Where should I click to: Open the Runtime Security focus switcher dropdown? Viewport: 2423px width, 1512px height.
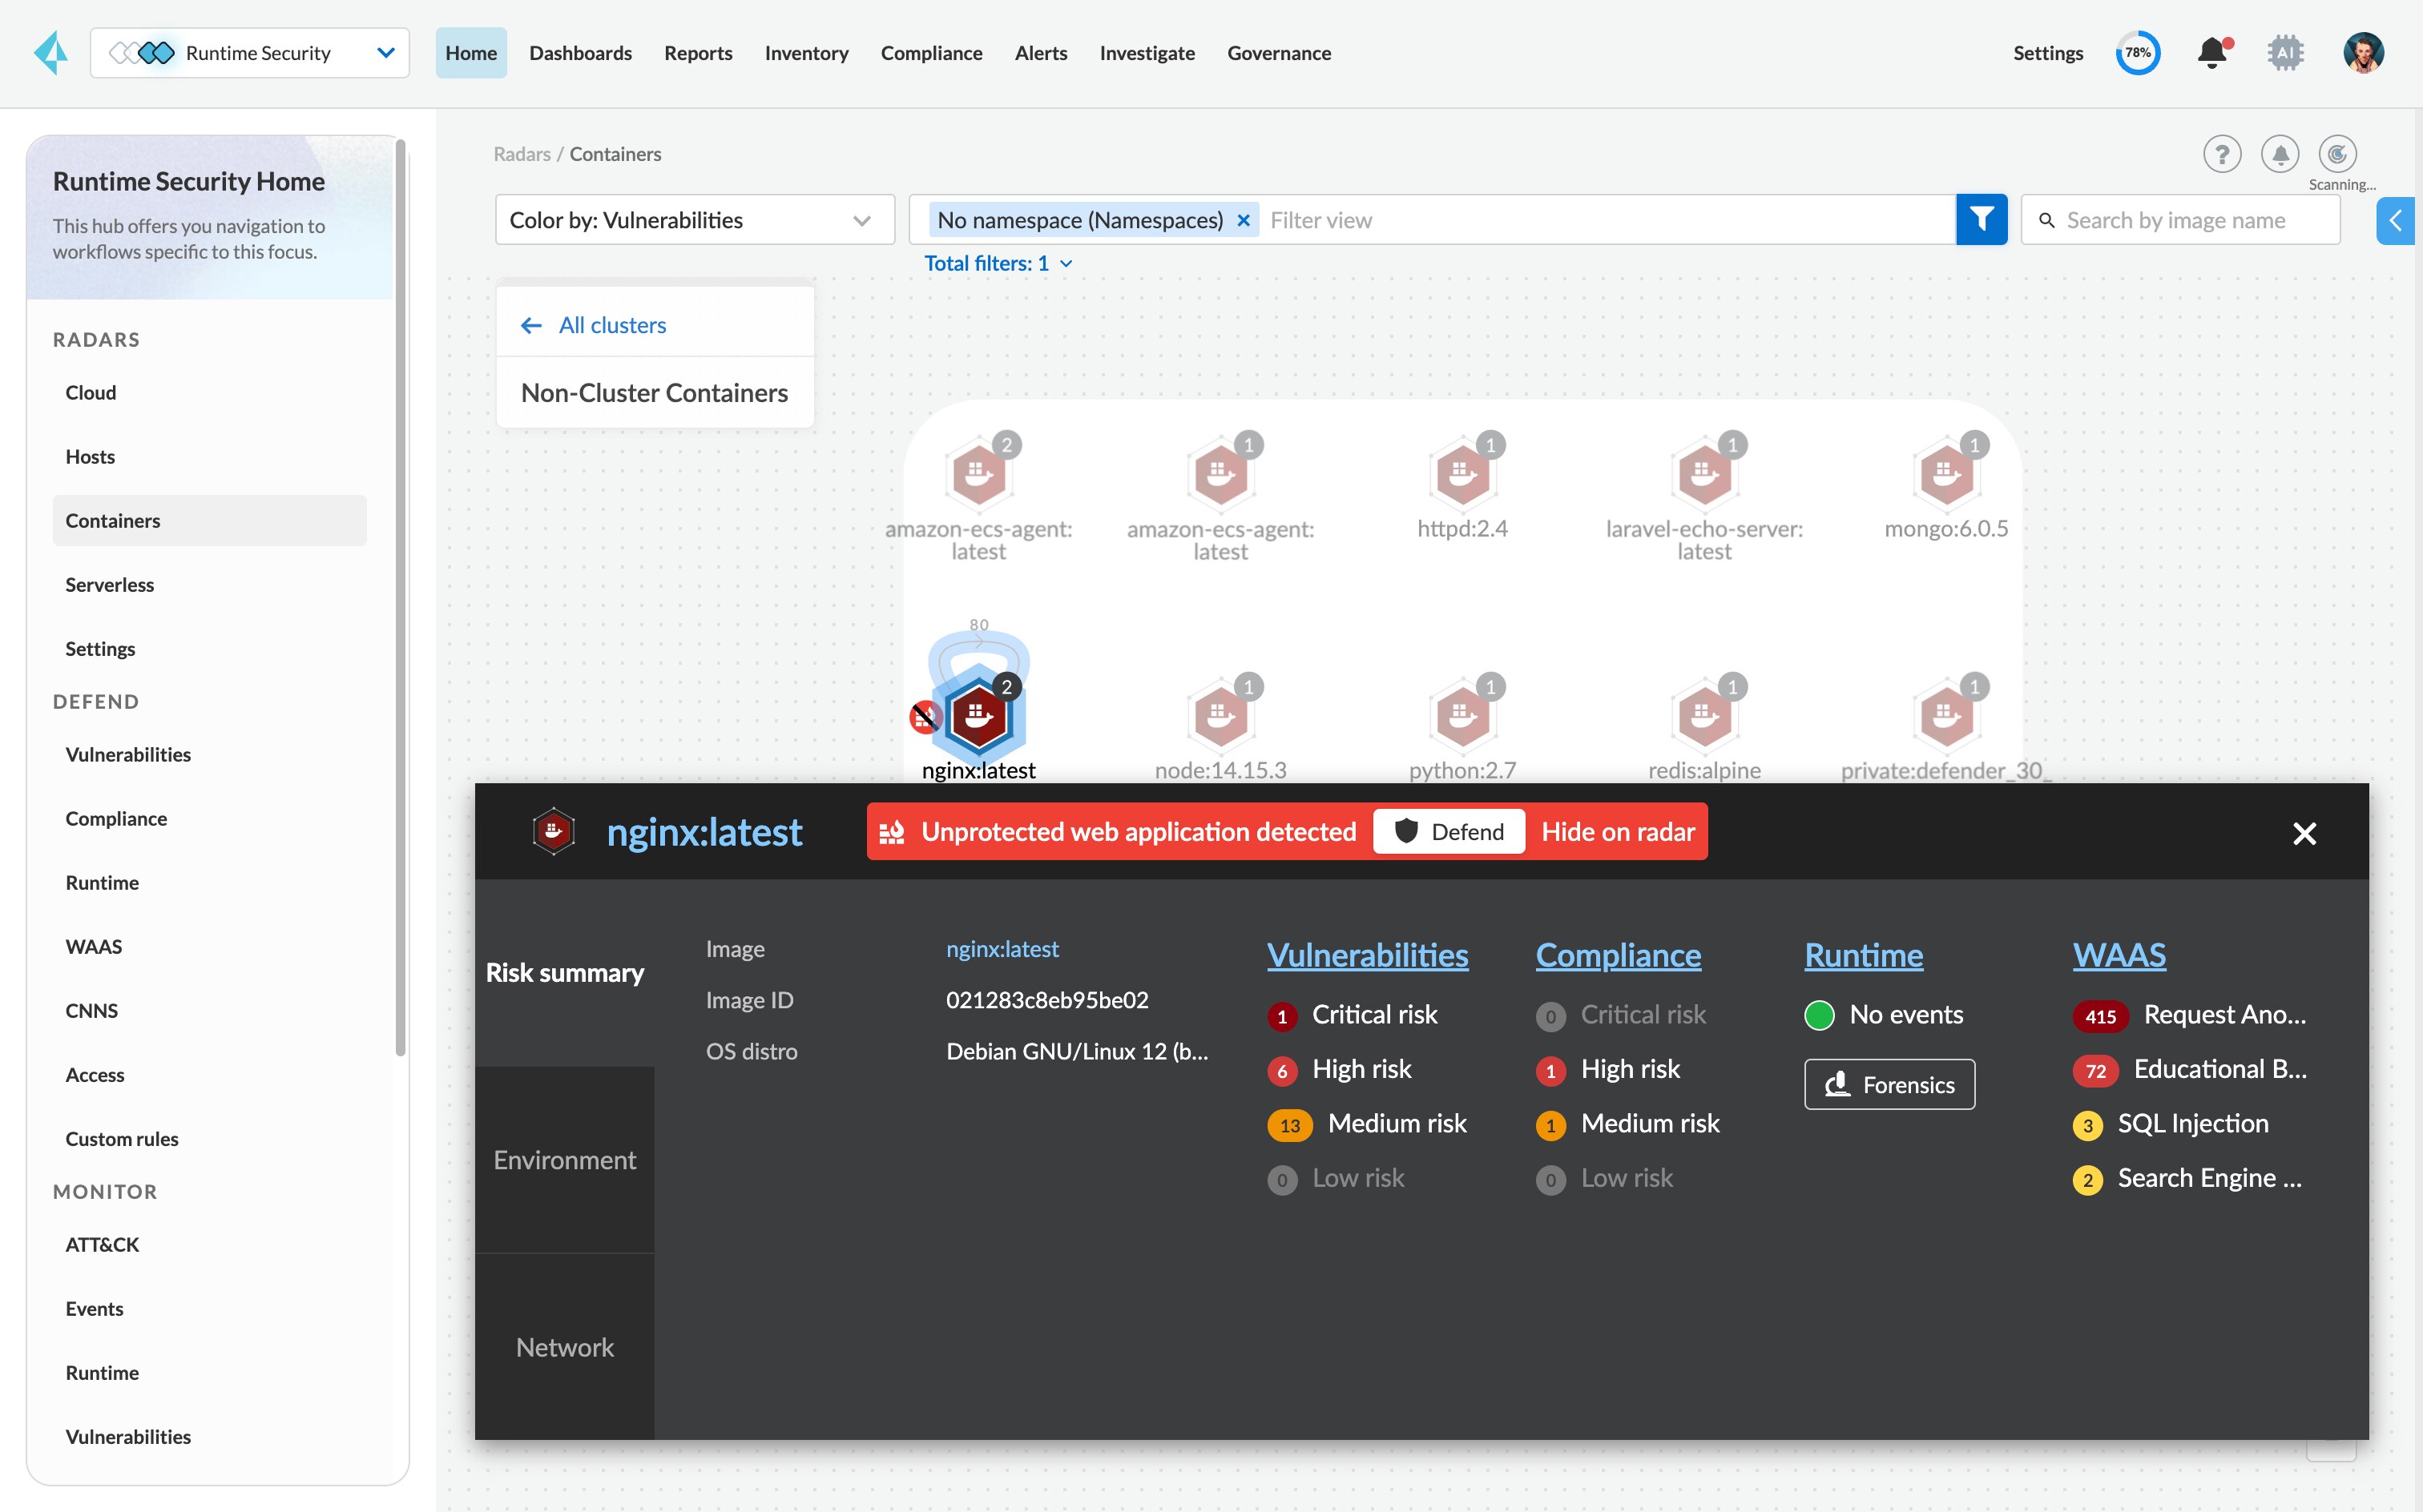(x=385, y=52)
